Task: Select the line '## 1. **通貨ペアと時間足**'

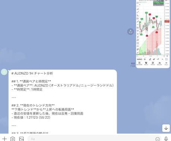Action: pos(31,81)
